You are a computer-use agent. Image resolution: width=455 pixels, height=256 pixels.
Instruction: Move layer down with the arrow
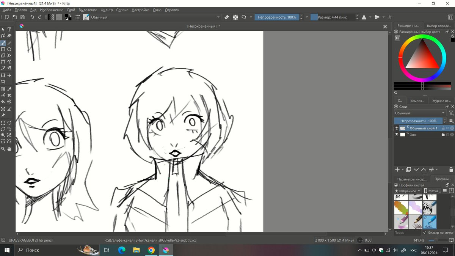[416, 170]
